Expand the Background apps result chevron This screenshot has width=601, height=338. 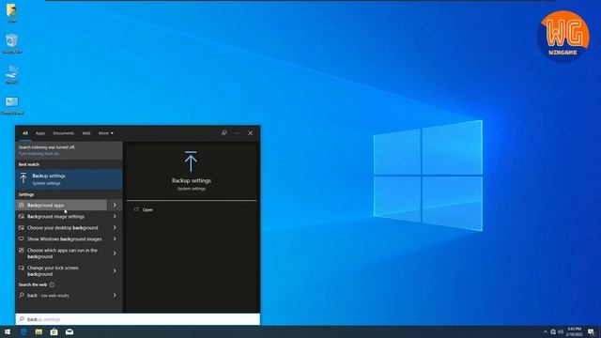115,205
